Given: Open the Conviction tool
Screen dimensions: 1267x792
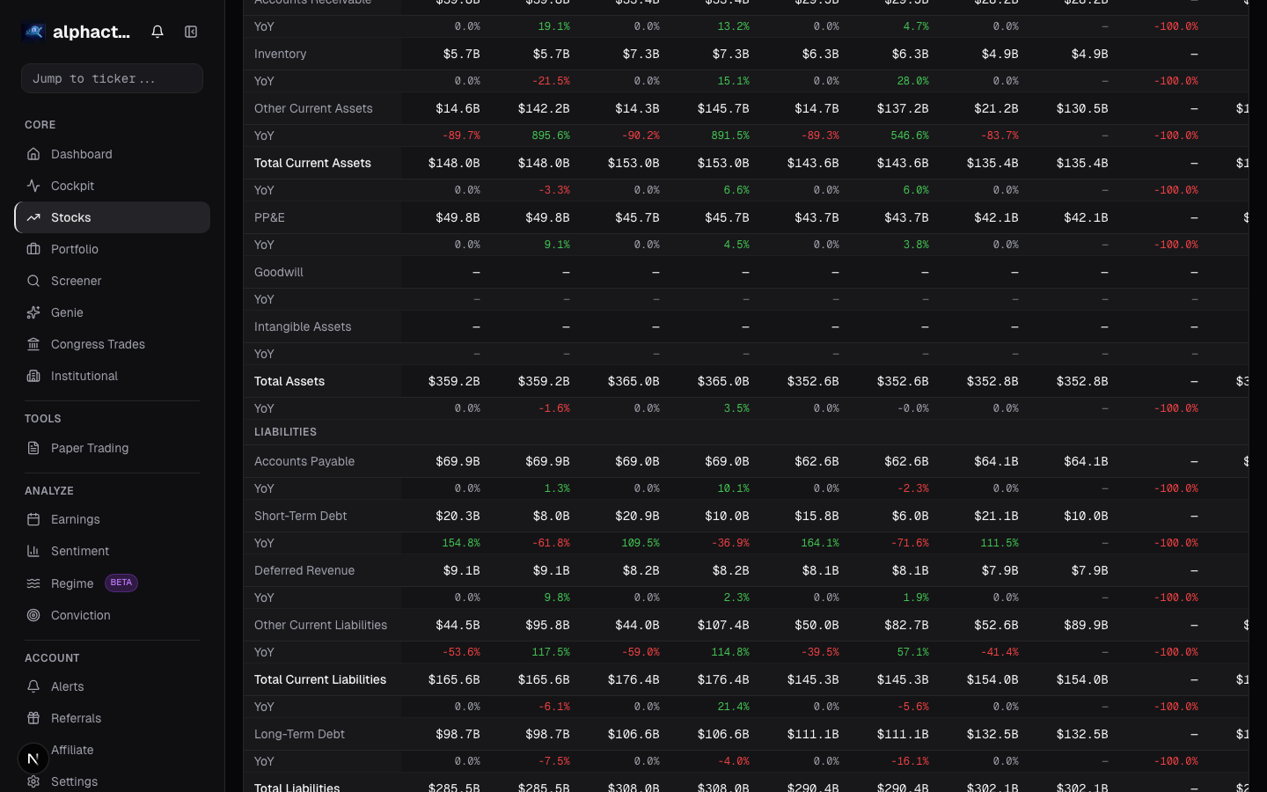Looking at the screenshot, I should point(82,615).
